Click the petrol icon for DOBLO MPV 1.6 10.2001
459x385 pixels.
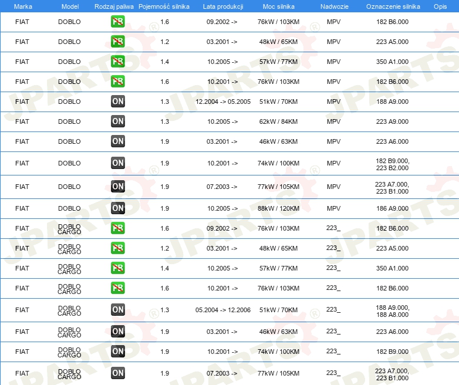tap(117, 82)
